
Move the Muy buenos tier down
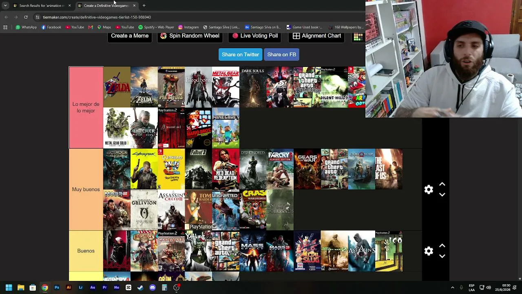click(442, 195)
